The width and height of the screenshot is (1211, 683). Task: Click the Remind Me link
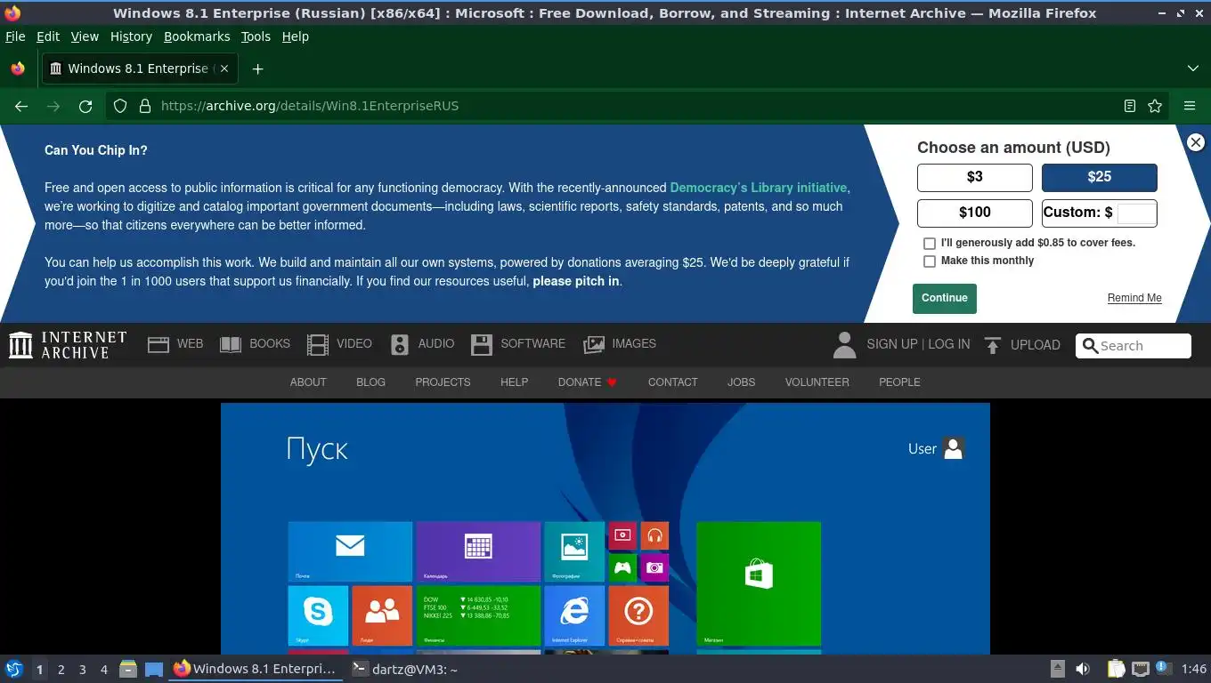tap(1134, 298)
